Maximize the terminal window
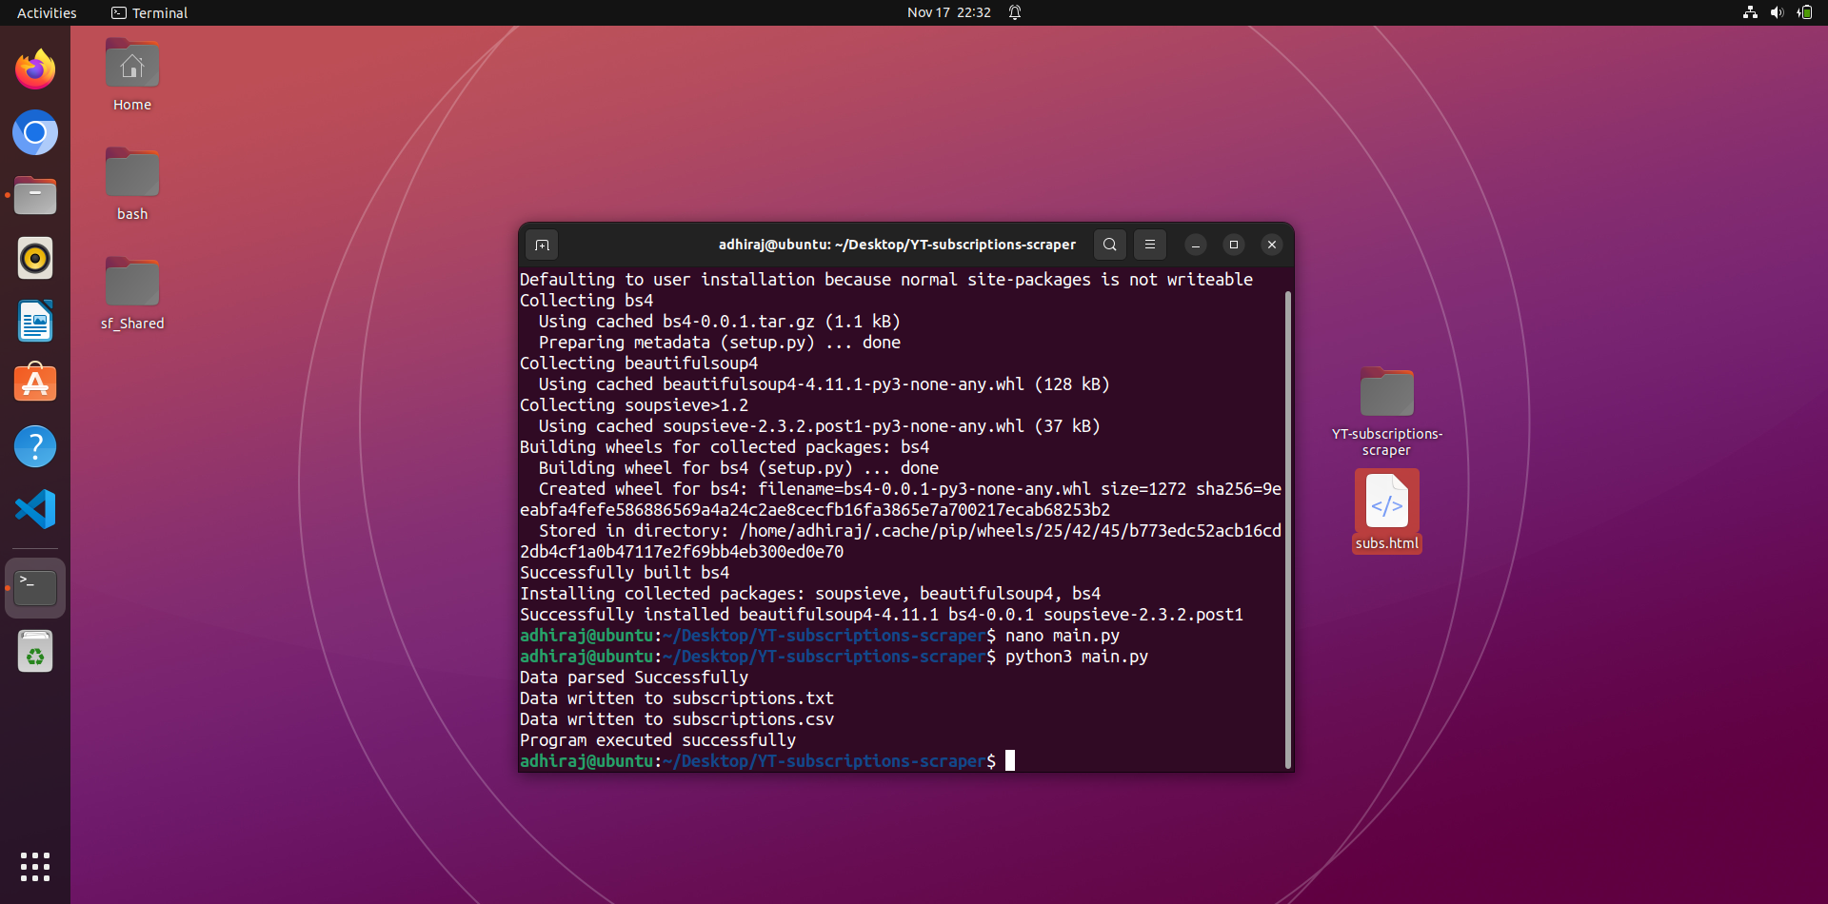 pyautogui.click(x=1233, y=245)
